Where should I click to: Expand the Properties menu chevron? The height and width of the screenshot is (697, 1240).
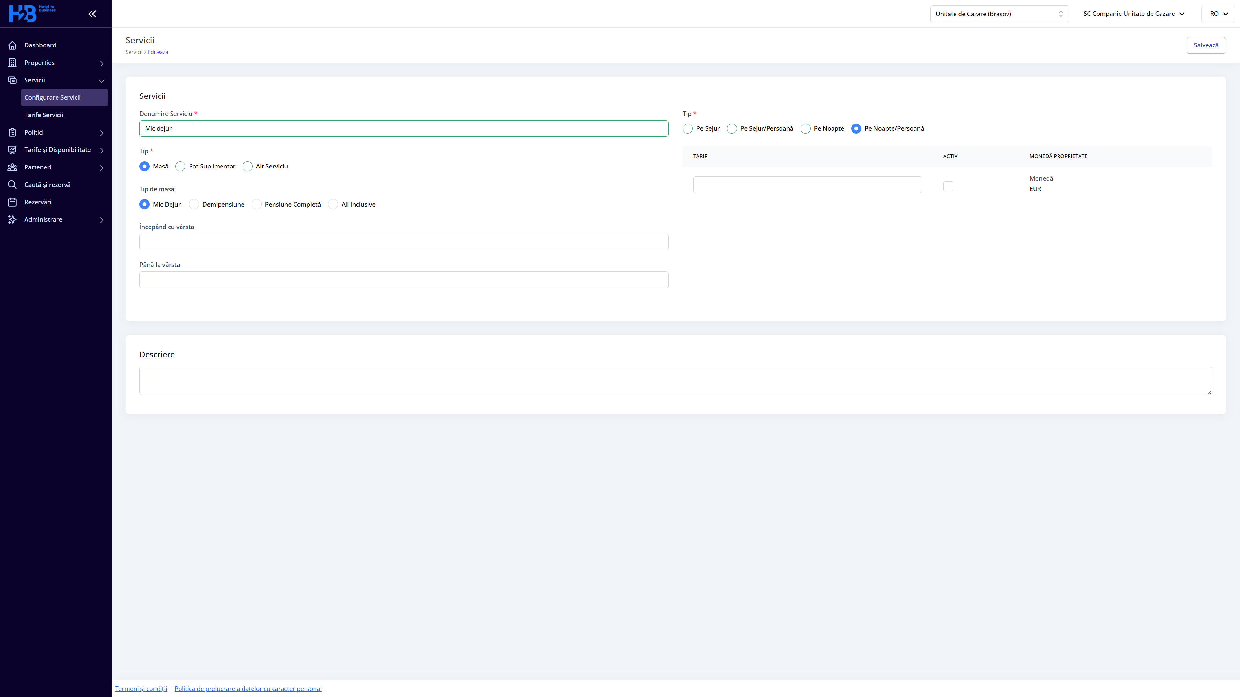[x=102, y=63]
